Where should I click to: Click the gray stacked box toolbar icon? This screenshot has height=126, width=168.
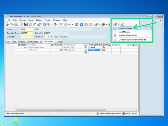(x=16, y=24)
